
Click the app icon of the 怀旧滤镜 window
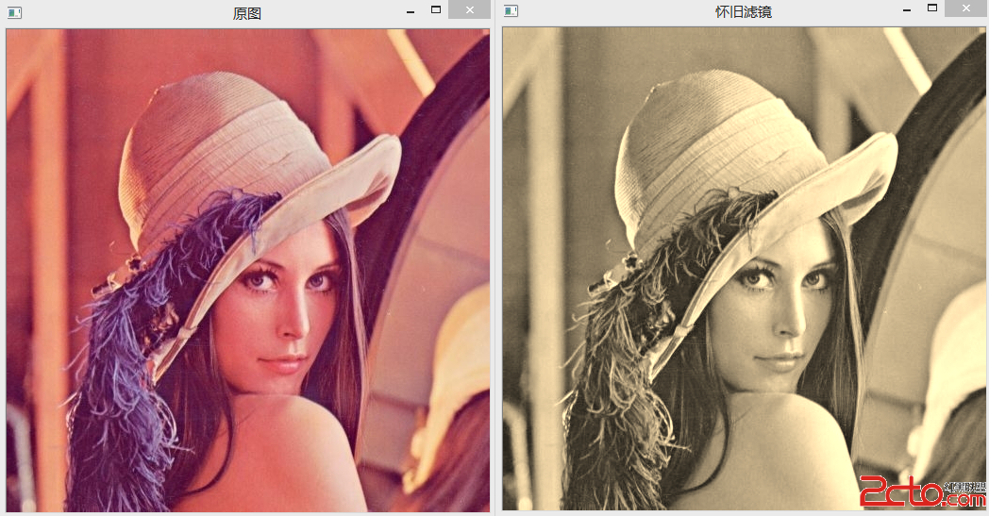511,11
